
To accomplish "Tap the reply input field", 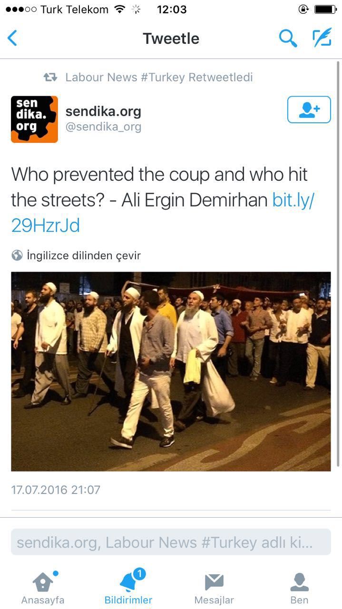I will pyautogui.click(x=171, y=542).
